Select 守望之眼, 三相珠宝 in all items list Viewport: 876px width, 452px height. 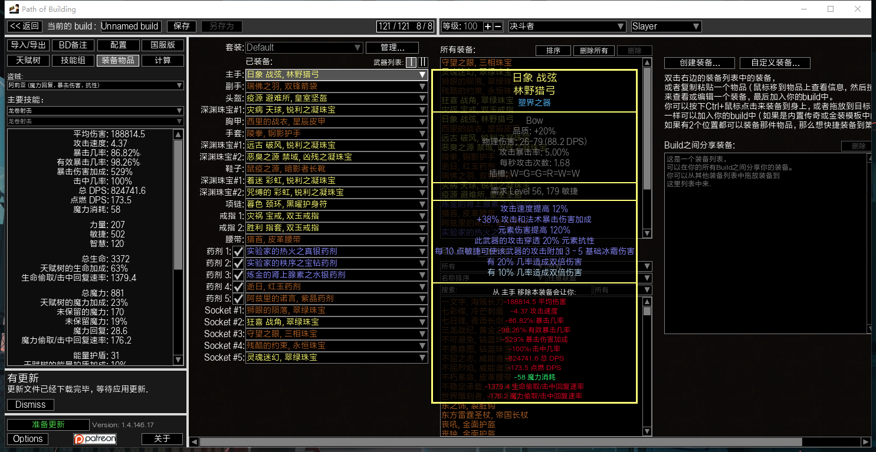pyautogui.click(x=477, y=62)
